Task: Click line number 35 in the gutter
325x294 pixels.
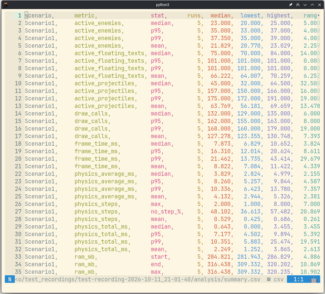Action: 18,272
